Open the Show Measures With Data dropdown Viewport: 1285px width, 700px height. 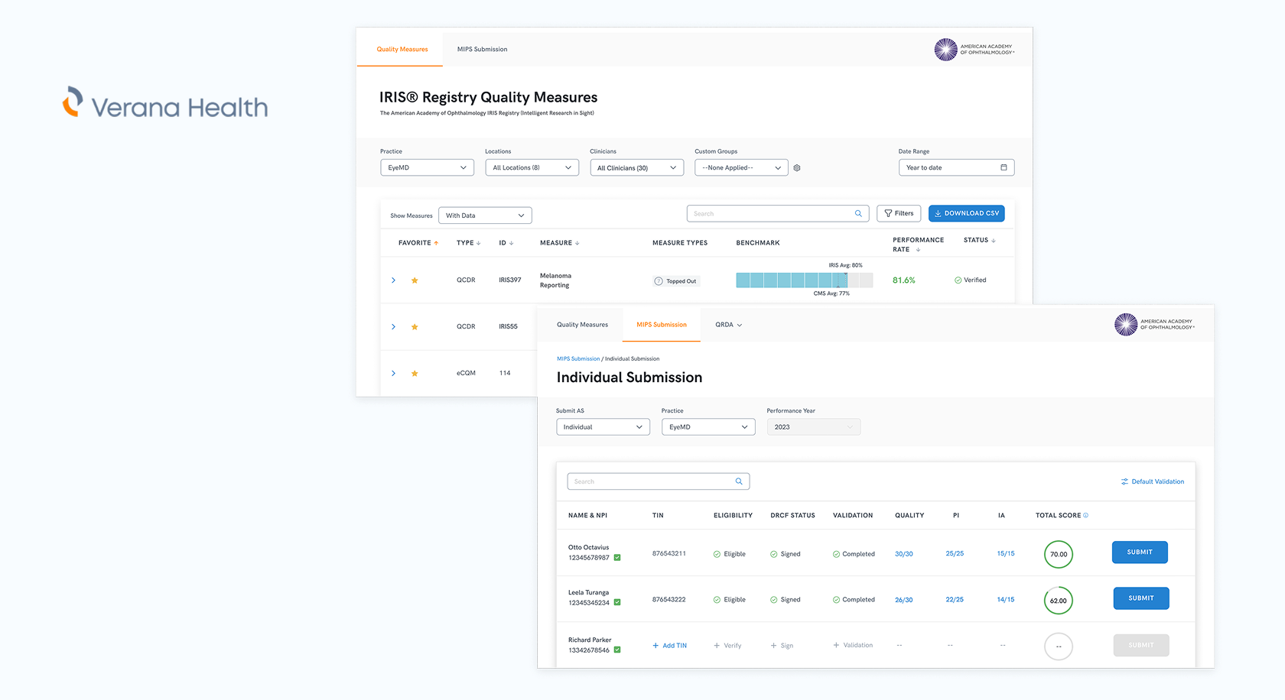(x=485, y=216)
